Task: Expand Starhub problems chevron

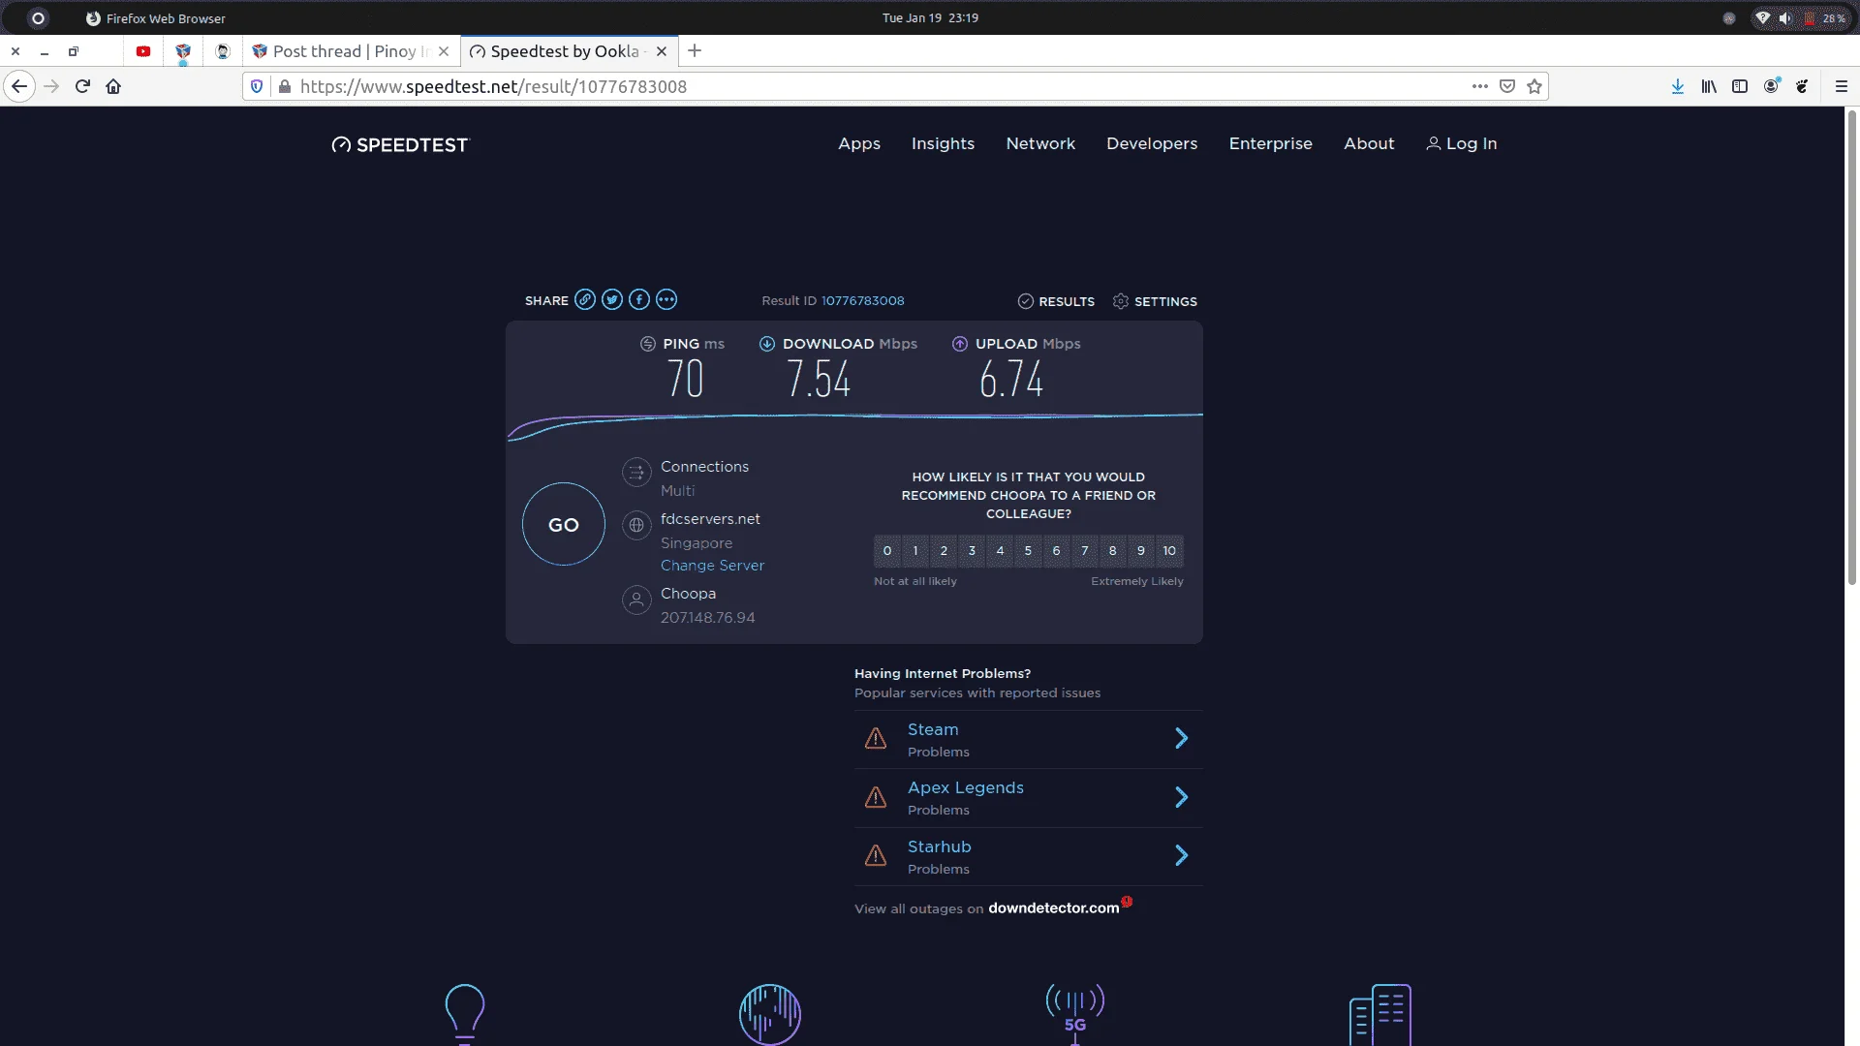Action: tap(1181, 855)
